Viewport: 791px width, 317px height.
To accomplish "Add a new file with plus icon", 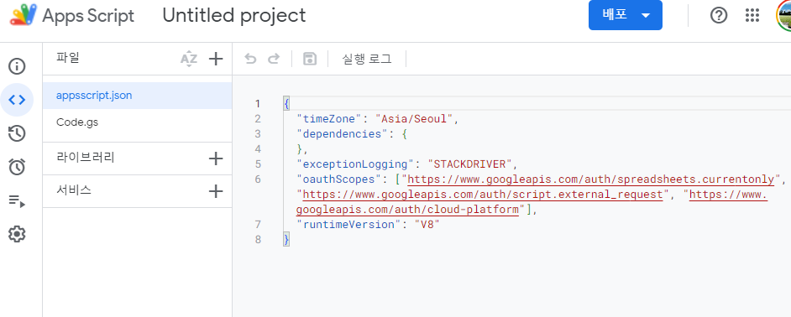I will (216, 59).
